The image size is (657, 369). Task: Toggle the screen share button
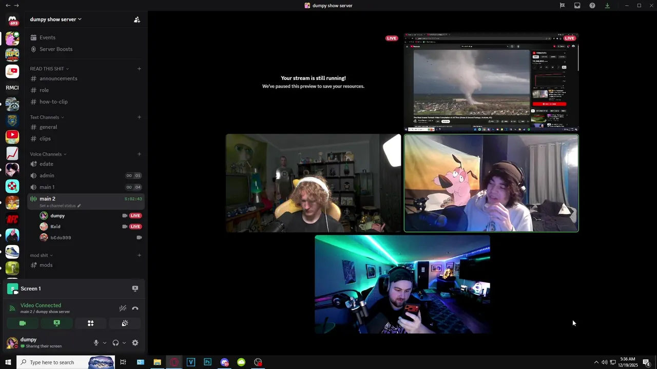tap(56, 323)
